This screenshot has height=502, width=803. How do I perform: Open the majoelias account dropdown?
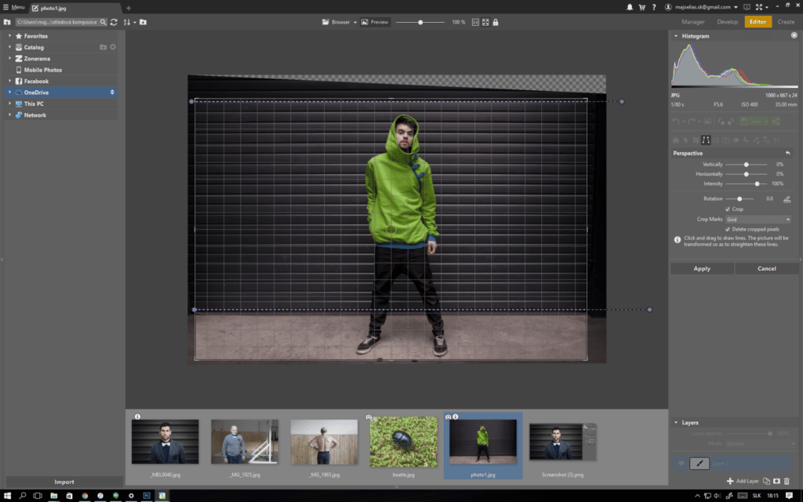pos(702,7)
